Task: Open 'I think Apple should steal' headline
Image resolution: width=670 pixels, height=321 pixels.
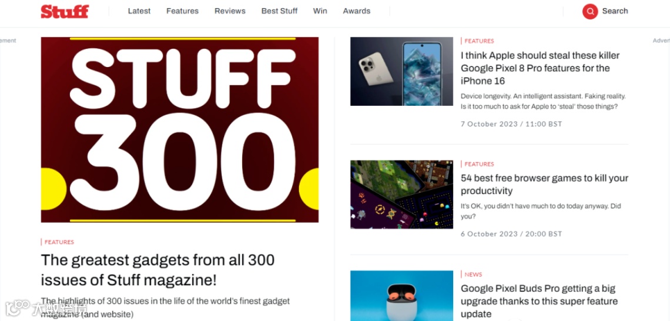Action: pos(540,68)
